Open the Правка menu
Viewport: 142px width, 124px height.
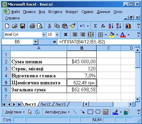(29, 12)
